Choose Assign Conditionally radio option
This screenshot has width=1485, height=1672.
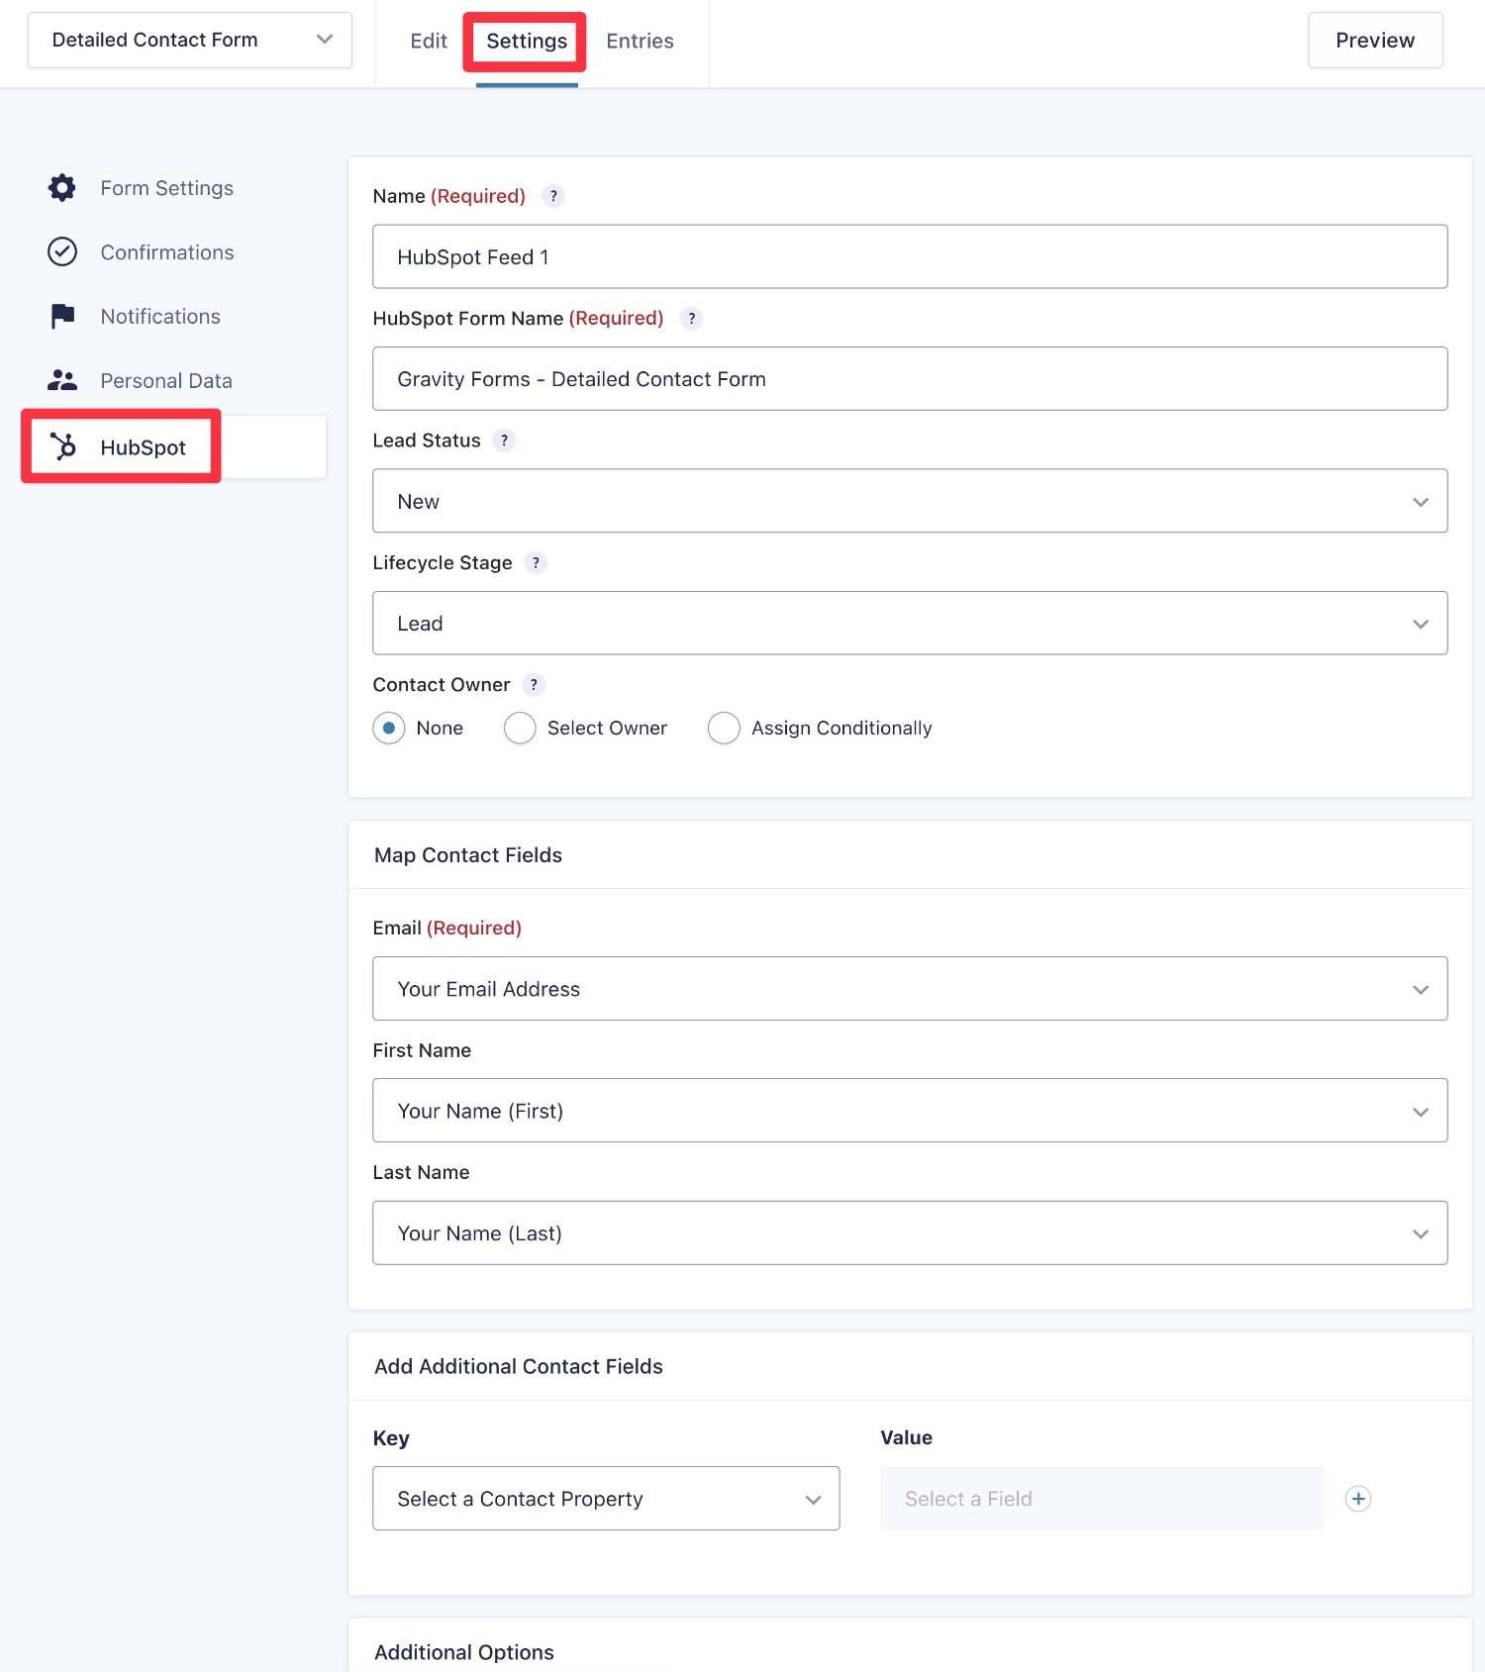[724, 728]
